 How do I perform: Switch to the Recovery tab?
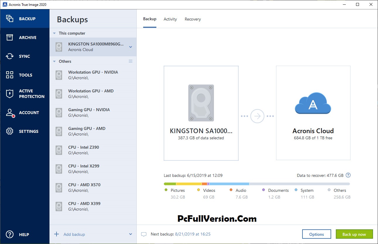pos(193,19)
